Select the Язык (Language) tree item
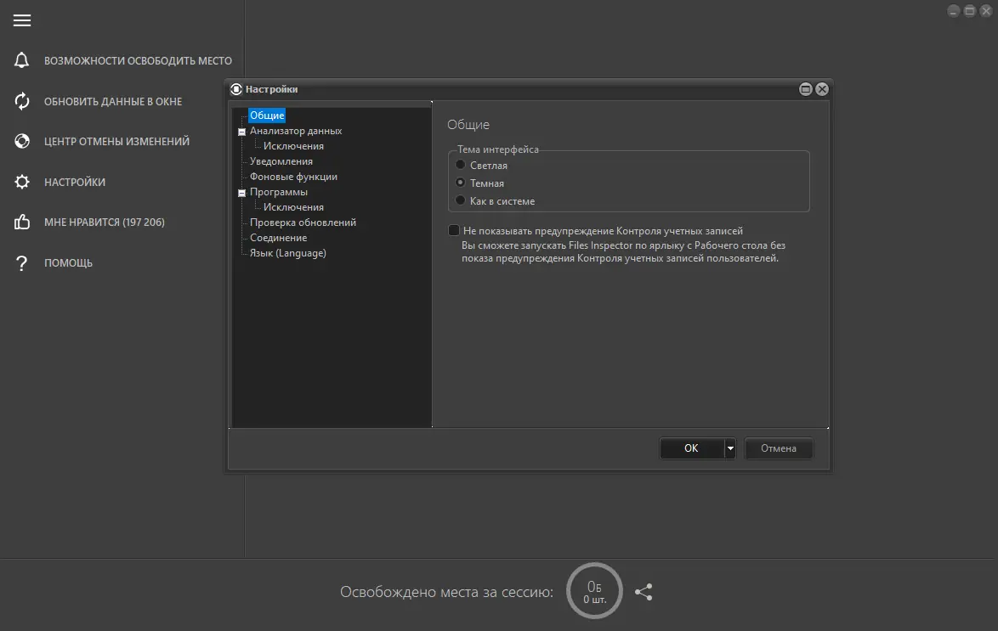The width and height of the screenshot is (998, 631). pyautogui.click(x=287, y=252)
